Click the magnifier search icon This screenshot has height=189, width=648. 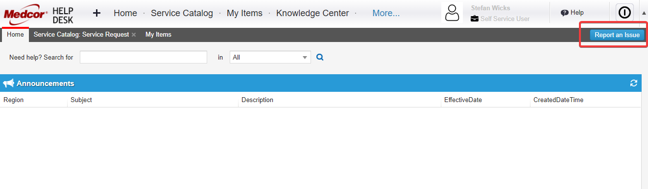click(x=320, y=57)
